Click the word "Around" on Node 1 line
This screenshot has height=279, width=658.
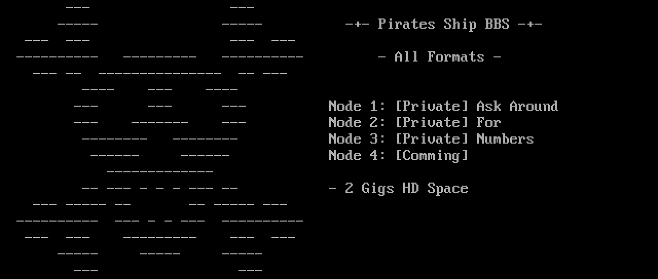coord(534,106)
